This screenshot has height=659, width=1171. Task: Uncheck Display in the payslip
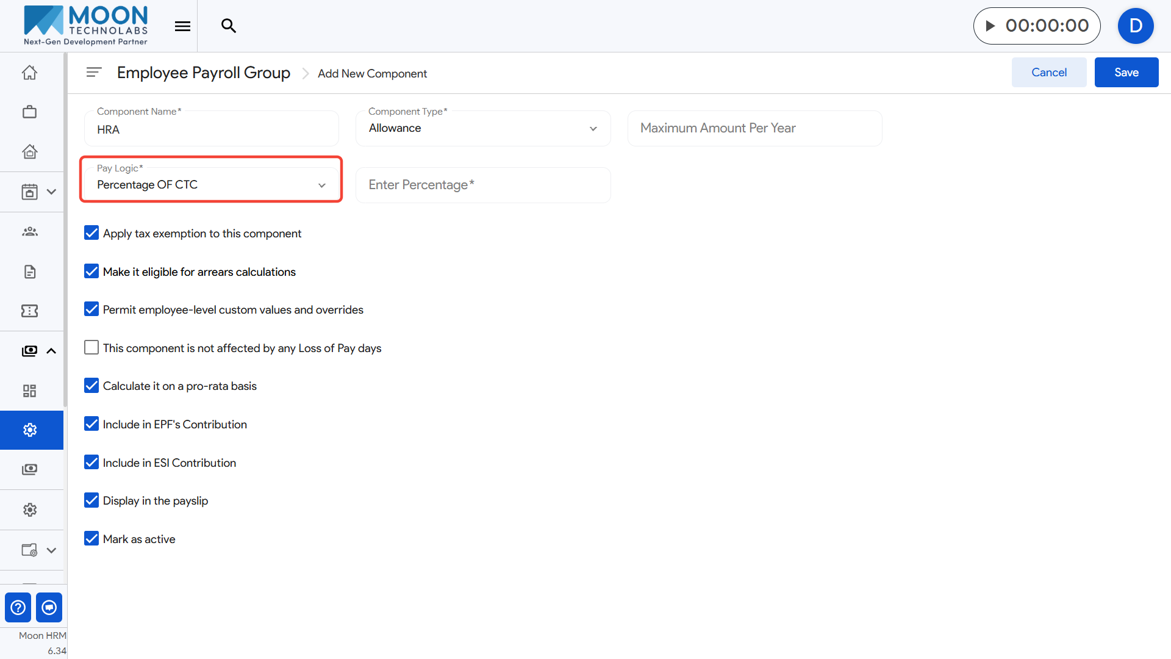click(91, 500)
